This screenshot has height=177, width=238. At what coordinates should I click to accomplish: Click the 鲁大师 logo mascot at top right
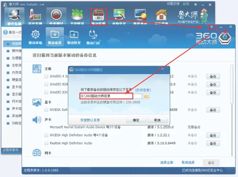[204, 16]
